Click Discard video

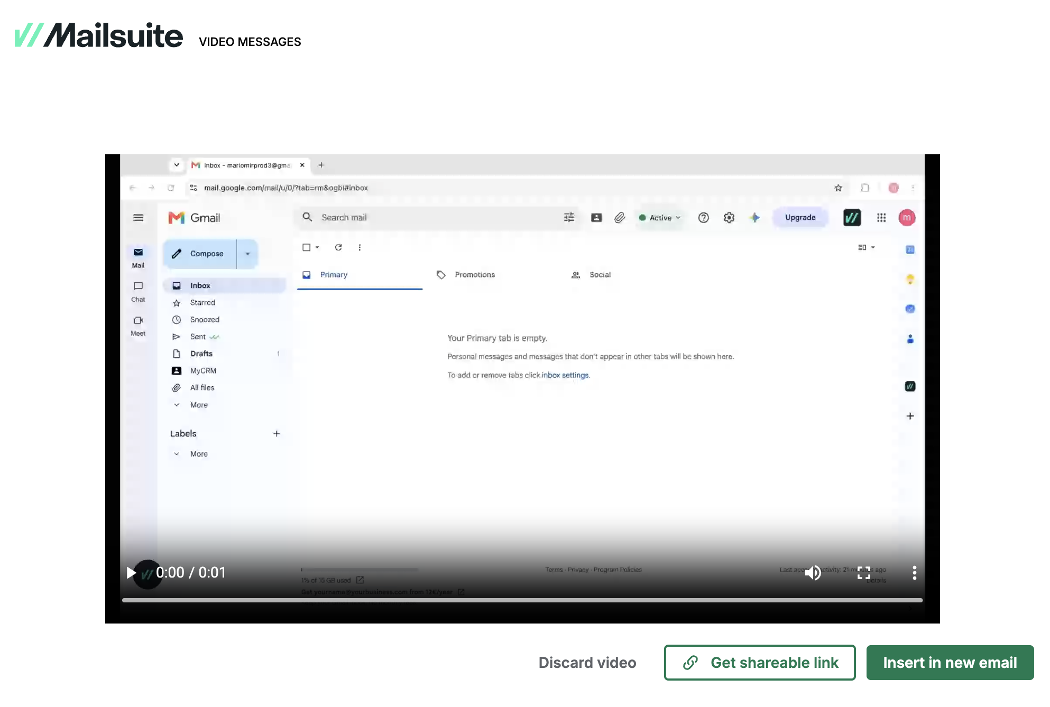coord(587,663)
